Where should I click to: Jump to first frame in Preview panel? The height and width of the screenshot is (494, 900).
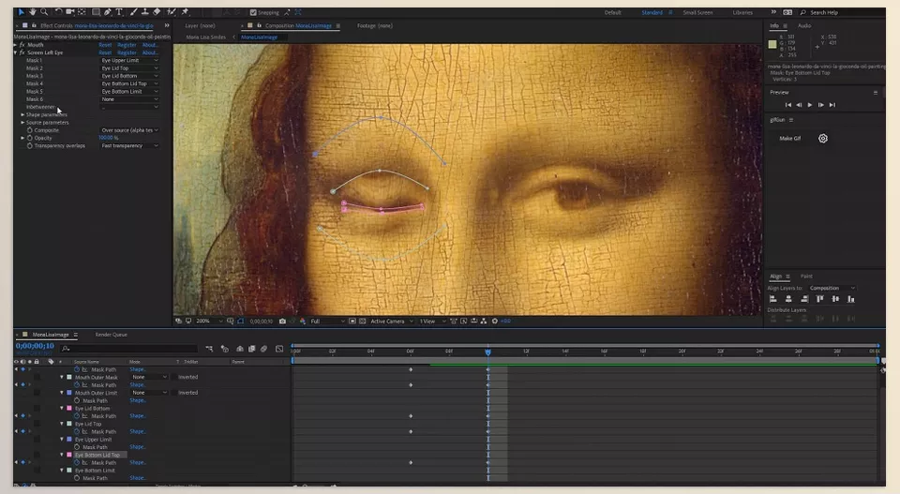[x=788, y=105]
